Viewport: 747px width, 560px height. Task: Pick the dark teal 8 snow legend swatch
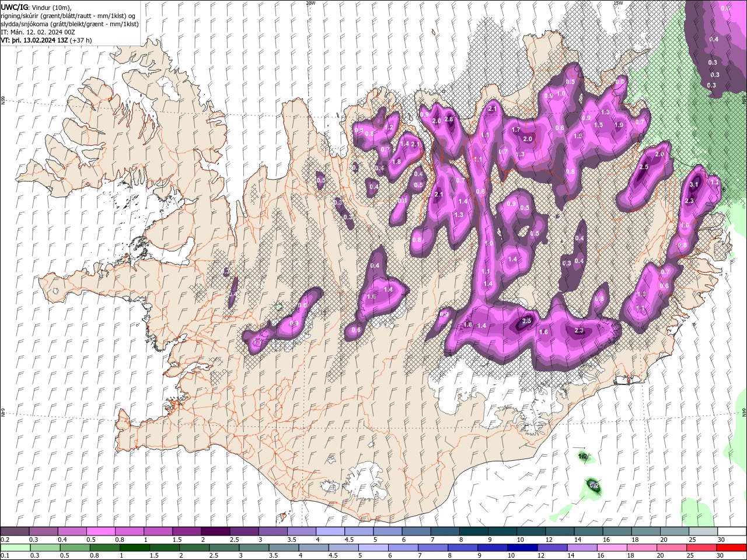coord(473,531)
